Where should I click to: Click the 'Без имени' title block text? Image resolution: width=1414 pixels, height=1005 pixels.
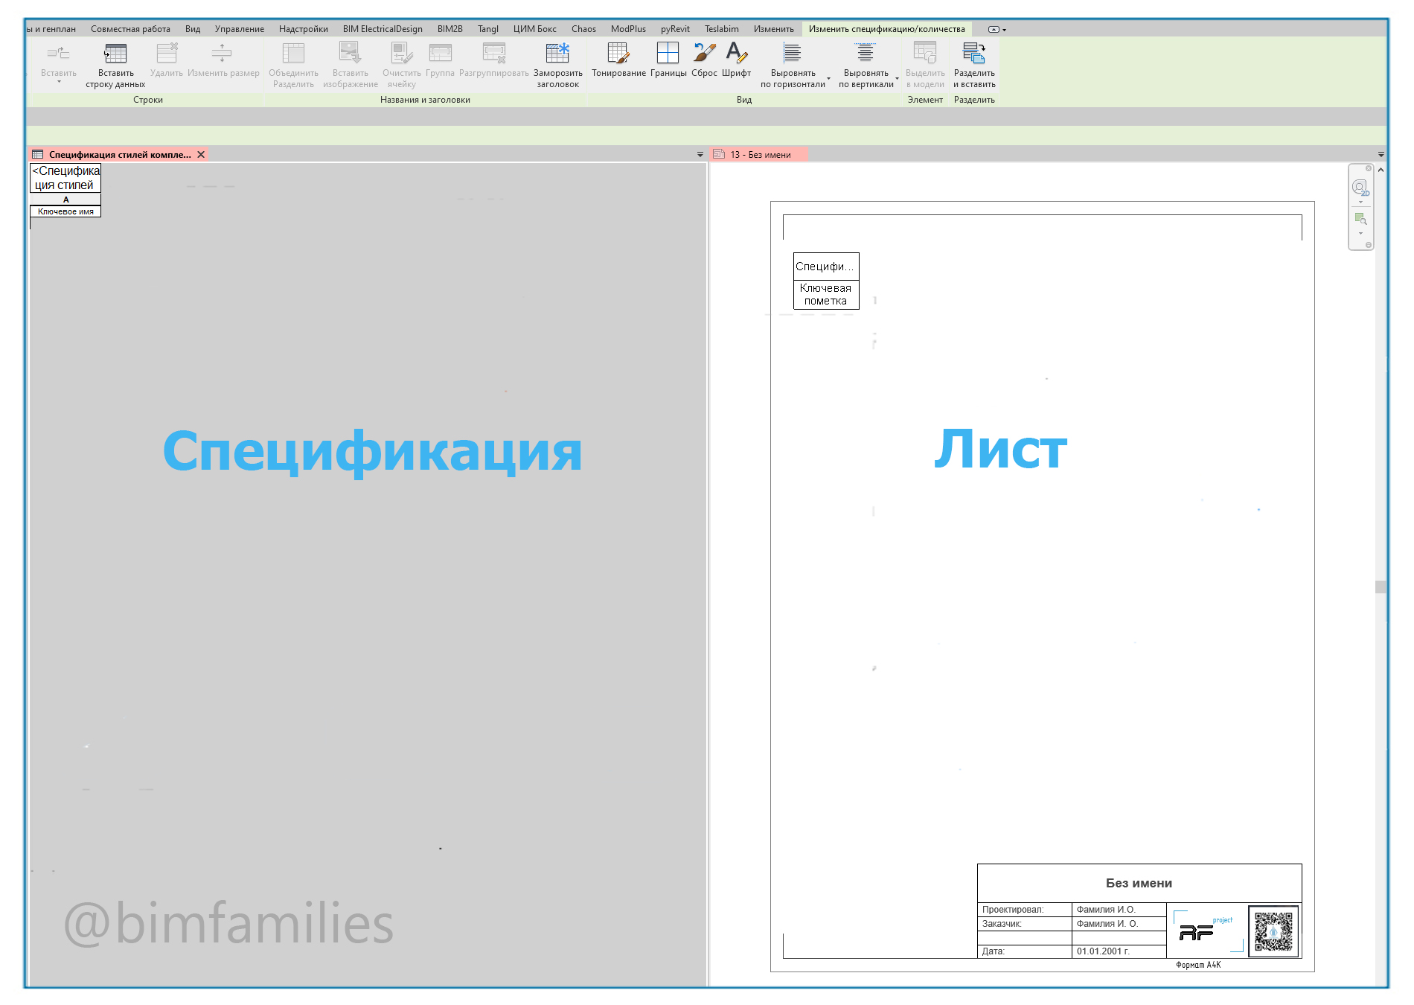point(1139,883)
